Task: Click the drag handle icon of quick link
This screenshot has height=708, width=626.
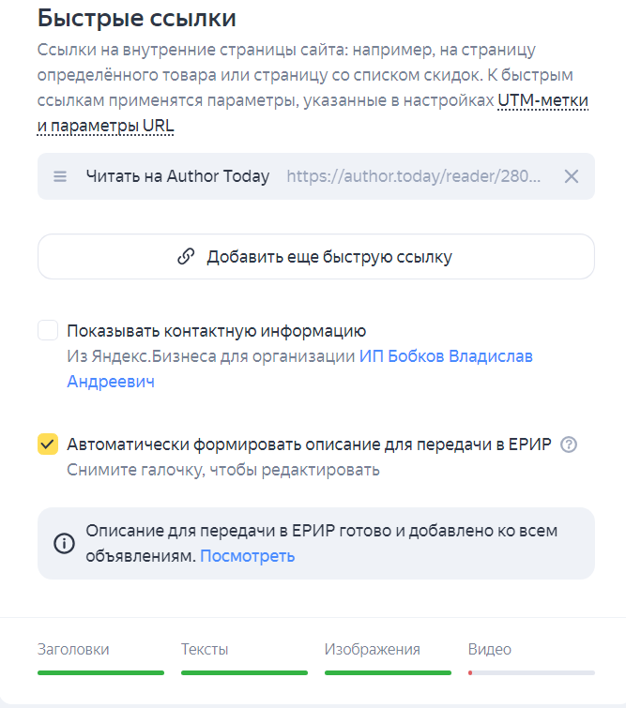Action: click(60, 176)
